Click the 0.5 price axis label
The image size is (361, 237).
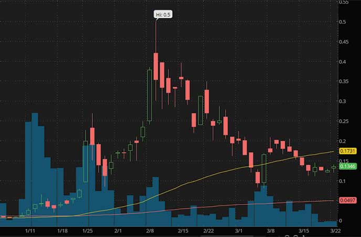[x=342, y=22]
